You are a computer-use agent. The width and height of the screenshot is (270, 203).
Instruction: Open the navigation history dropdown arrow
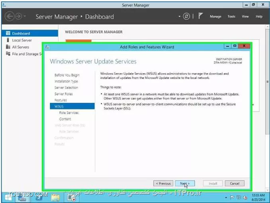point(25,16)
